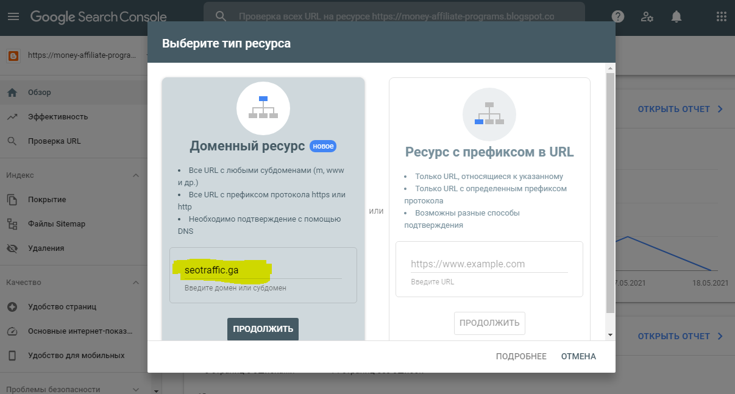Open the notifications bell
The image size is (735, 394).
pyautogui.click(x=676, y=17)
